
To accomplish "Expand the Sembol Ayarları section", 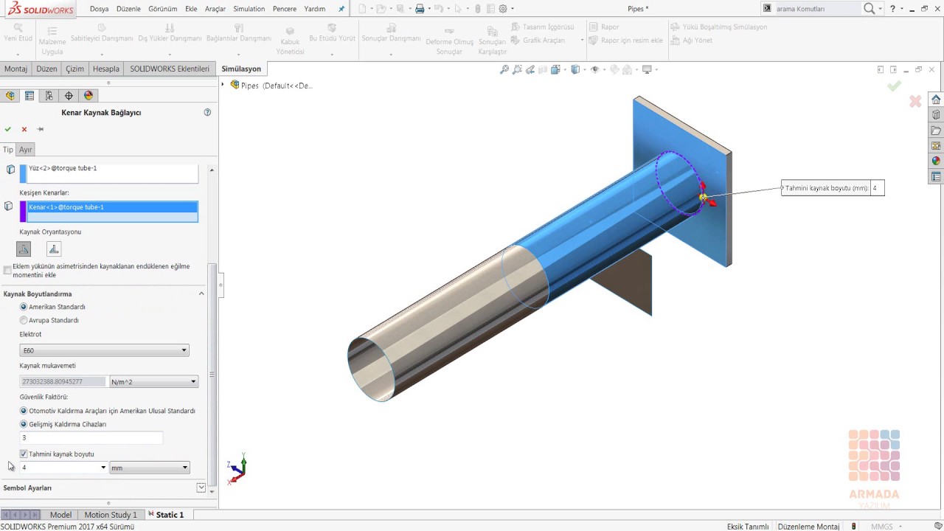I will (x=201, y=487).
